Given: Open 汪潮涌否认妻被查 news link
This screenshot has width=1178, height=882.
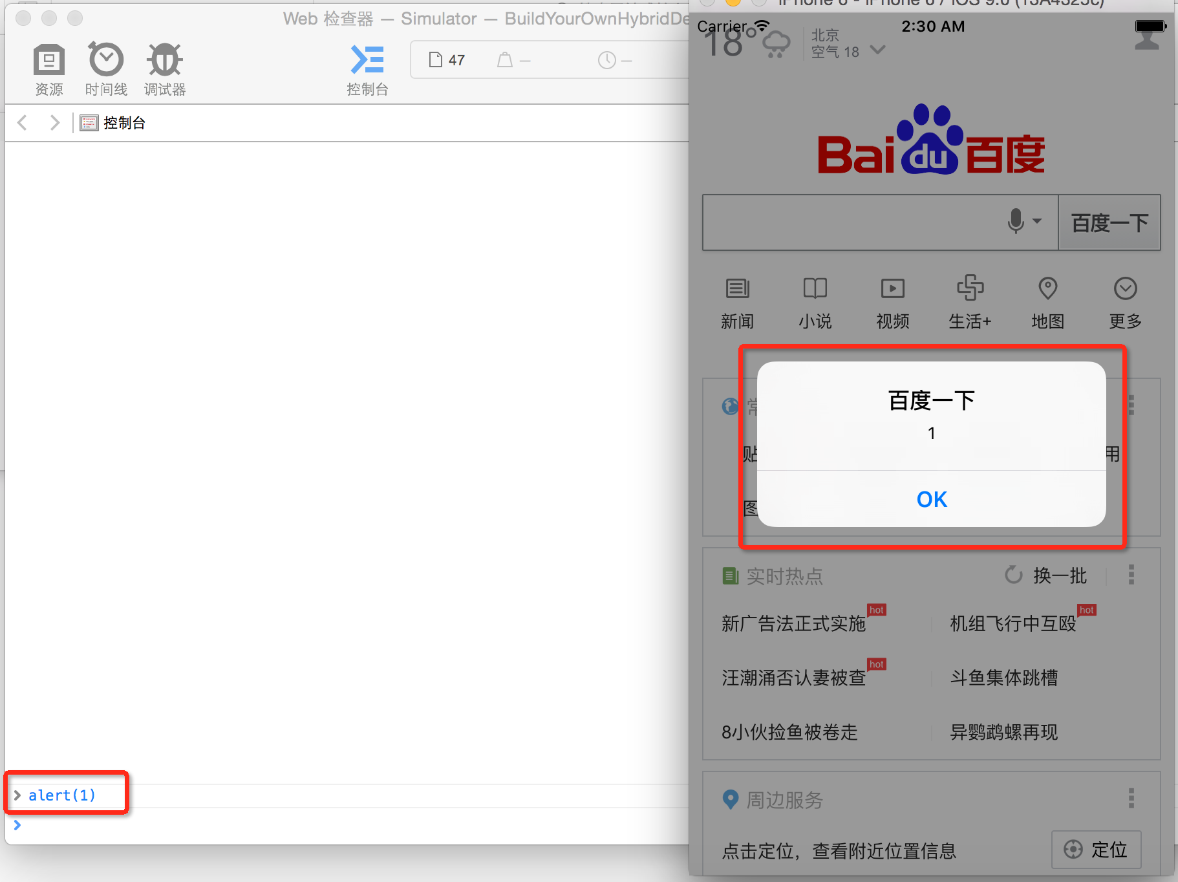Looking at the screenshot, I should pos(794,678).
